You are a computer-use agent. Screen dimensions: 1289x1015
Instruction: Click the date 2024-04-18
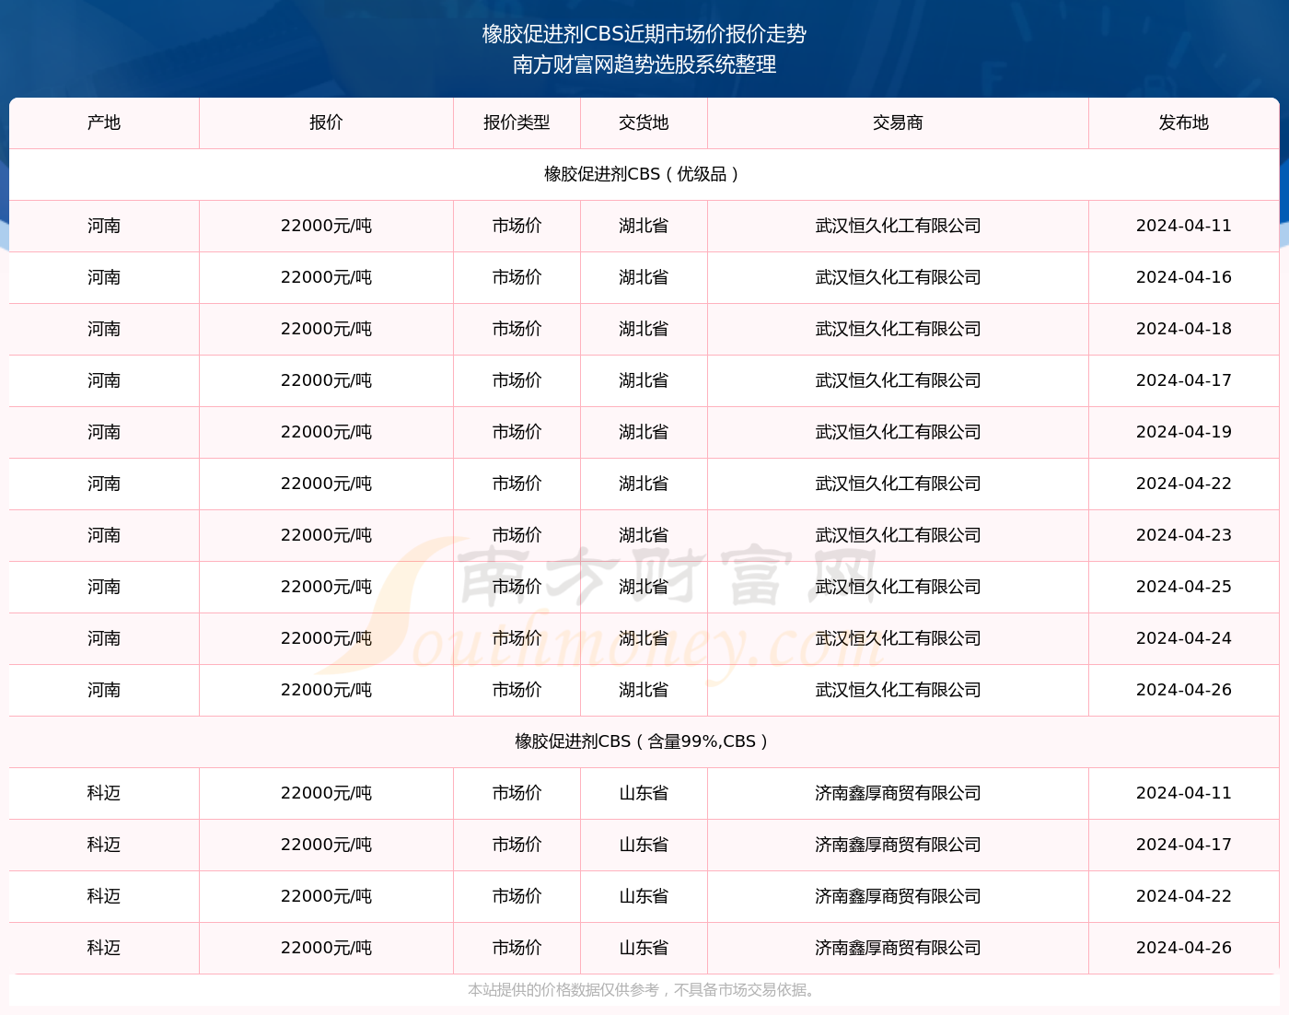1183,329
